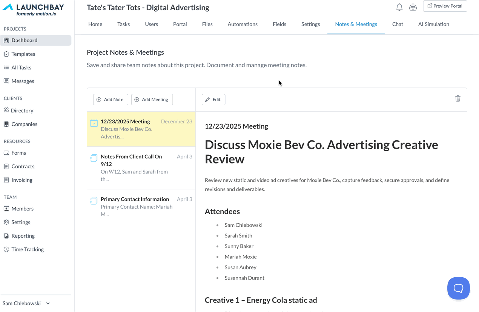Switch to the Chat tab
479x312 pixels.
(x=398, y=24)
